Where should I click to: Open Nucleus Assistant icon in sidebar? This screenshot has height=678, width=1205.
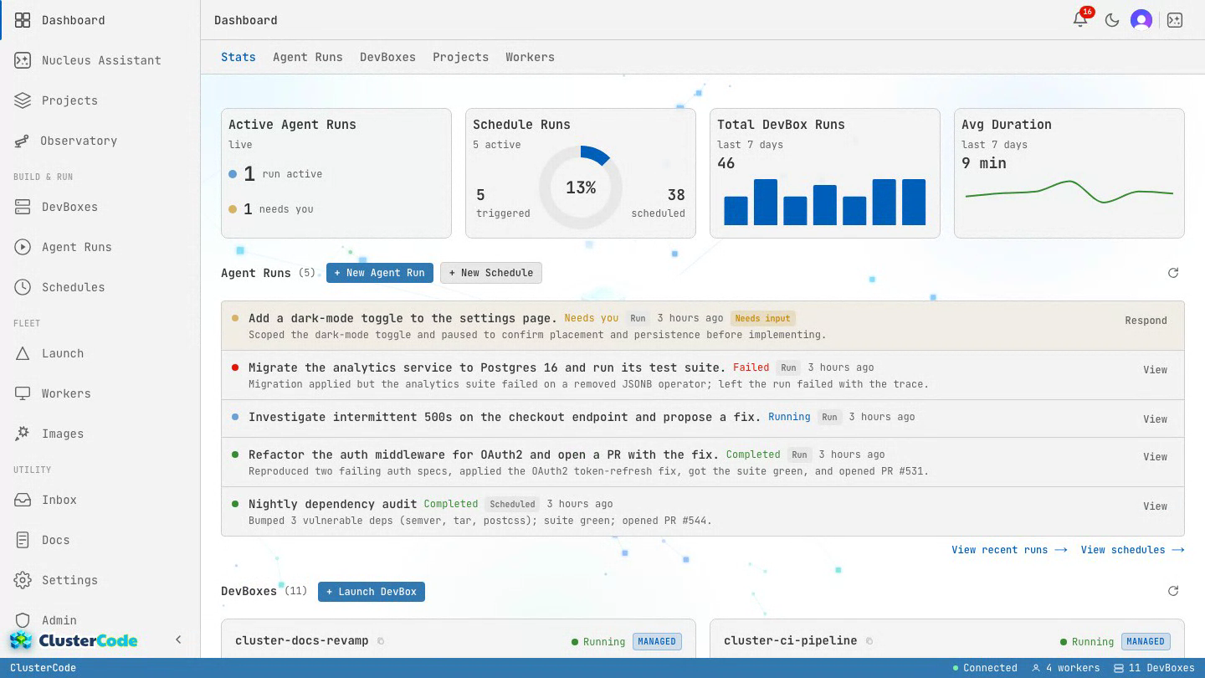(x=23, y=60)
